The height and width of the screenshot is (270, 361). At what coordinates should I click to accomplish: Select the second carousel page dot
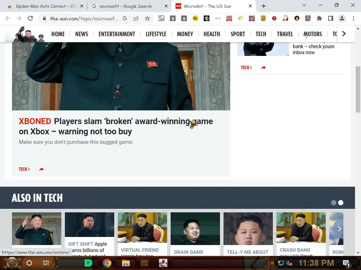point(341,203)
